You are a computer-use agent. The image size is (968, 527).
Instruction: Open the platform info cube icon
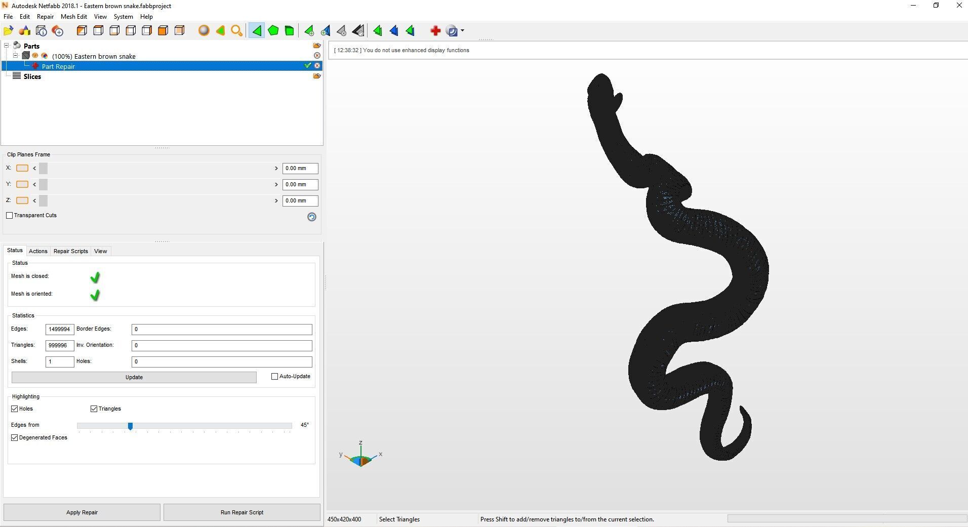point(42,31)
